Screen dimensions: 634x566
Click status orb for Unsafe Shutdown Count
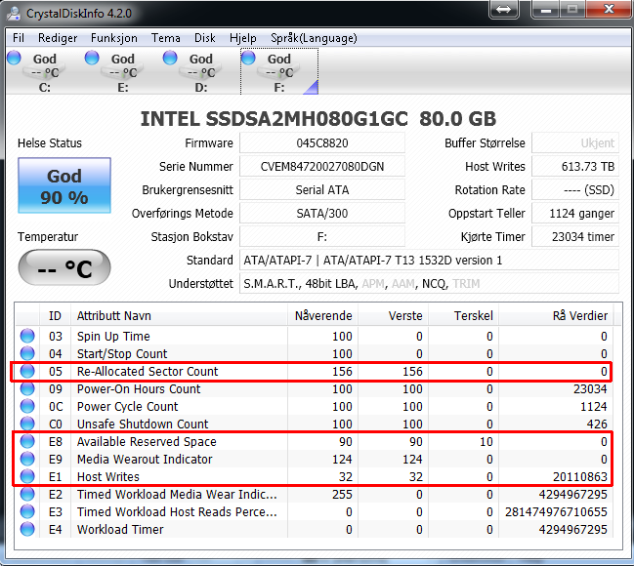click(x=27, y=424)
